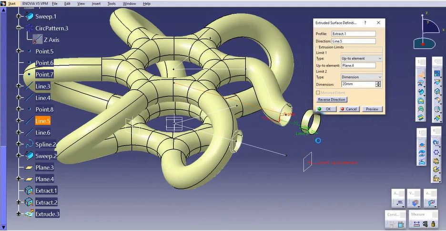Select Extract.1 in the specification tree
The image size is (446, 231).
(46, 190)
